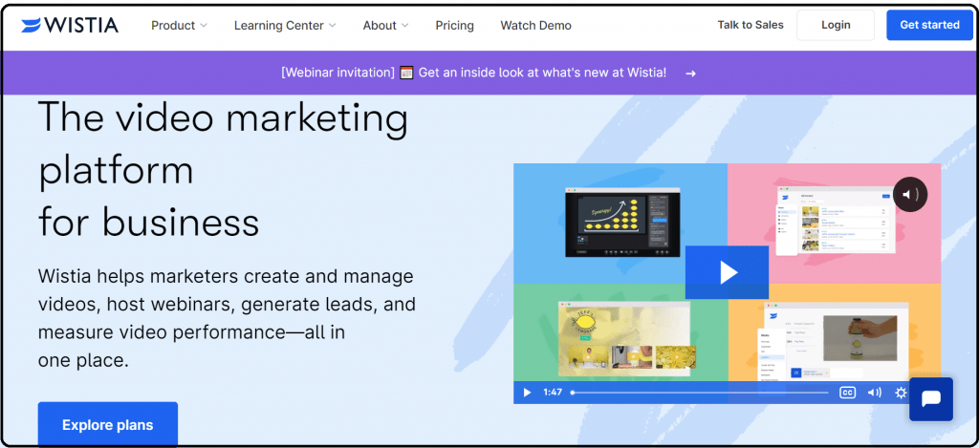Click the volume icon in the video control bar
This screenshot has height=448, width=979.
[x=874, y=393]
